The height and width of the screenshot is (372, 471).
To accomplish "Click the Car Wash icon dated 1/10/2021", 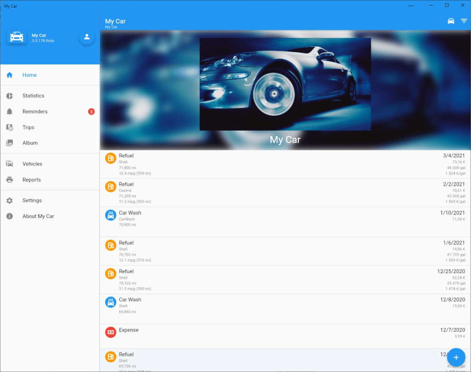I will [x=110, y=215].
